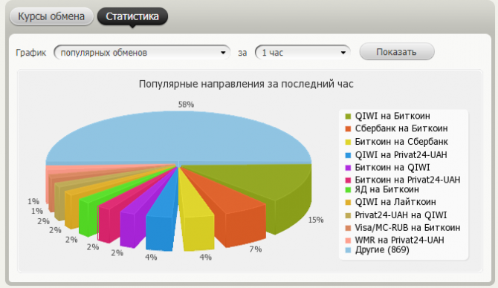Select the WMR на Privat24-UAH legend label
The image size is (498, 288).
[x=399, y=240]
